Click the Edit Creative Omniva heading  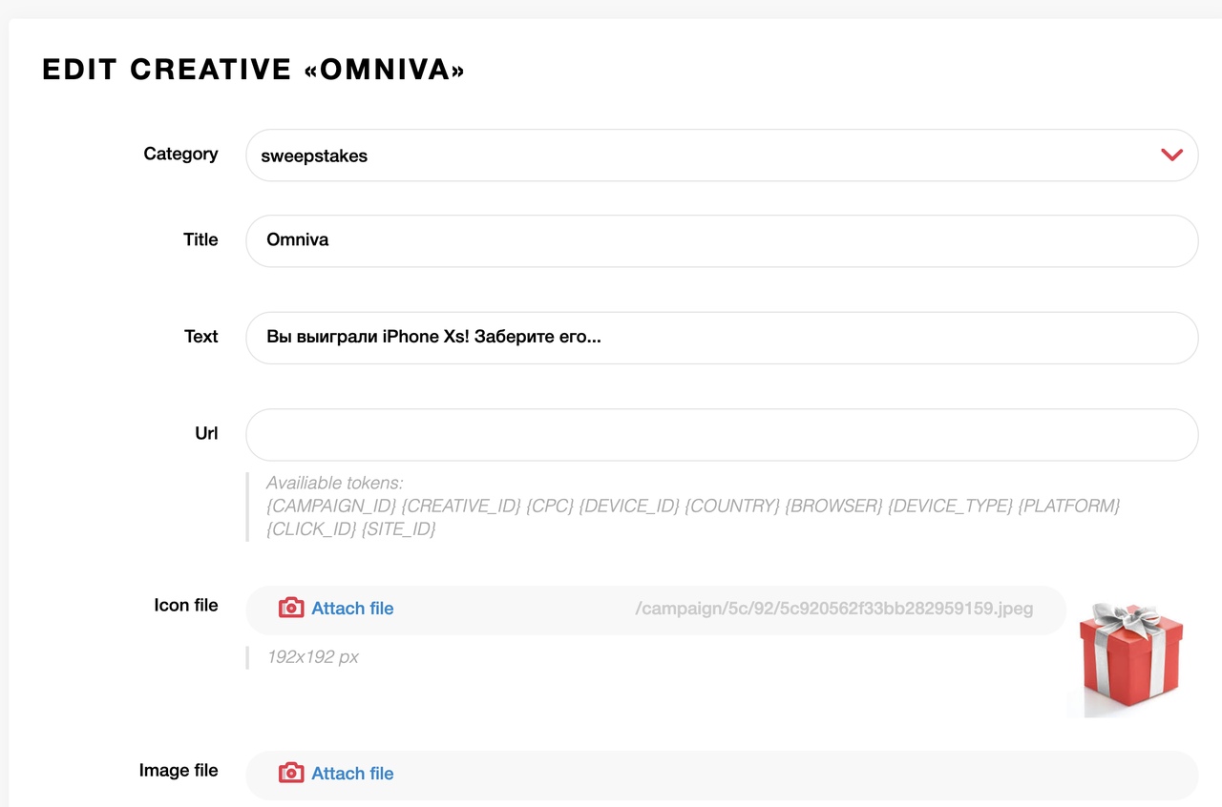click(x=254, y=70)
